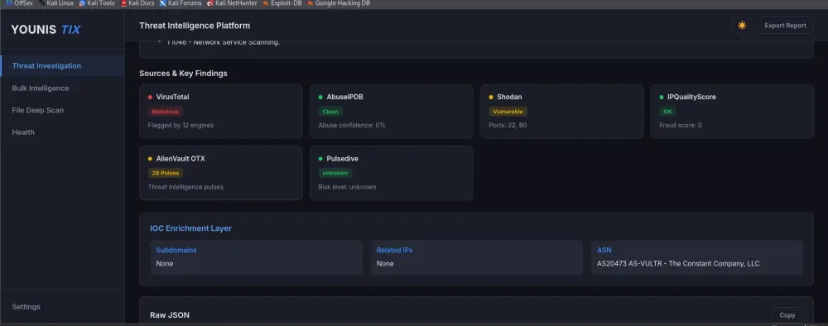Click the Kali Forums bookmark favicon

point(162,3)
